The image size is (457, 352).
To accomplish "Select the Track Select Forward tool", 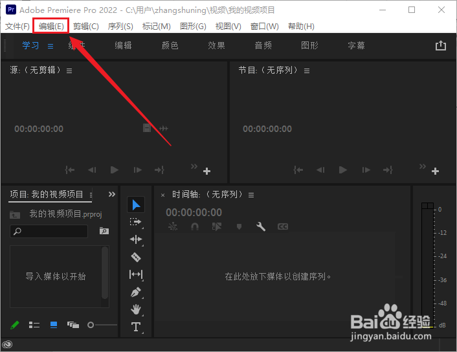I will point(136,222).
